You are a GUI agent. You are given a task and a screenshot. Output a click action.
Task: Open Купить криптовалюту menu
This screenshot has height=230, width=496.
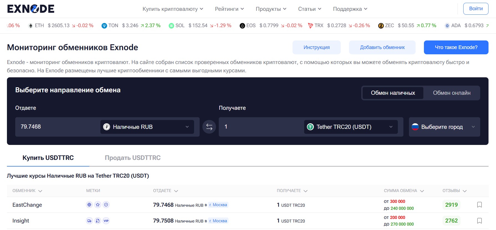[173, 9]
